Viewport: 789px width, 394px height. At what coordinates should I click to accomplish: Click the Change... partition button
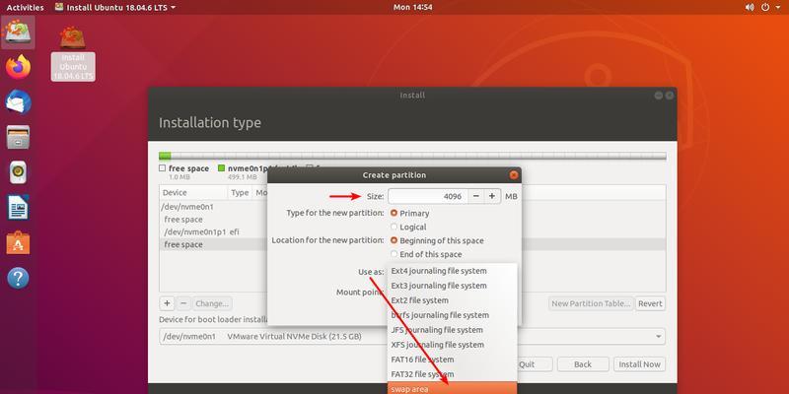212,303
